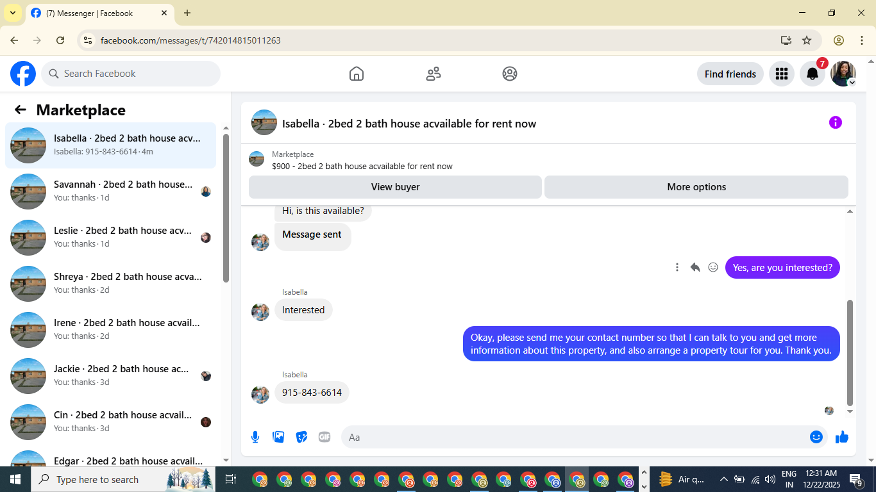
Task: Click the Facebook logo icon
Action: pyautogui.click(x=23, y=74)
